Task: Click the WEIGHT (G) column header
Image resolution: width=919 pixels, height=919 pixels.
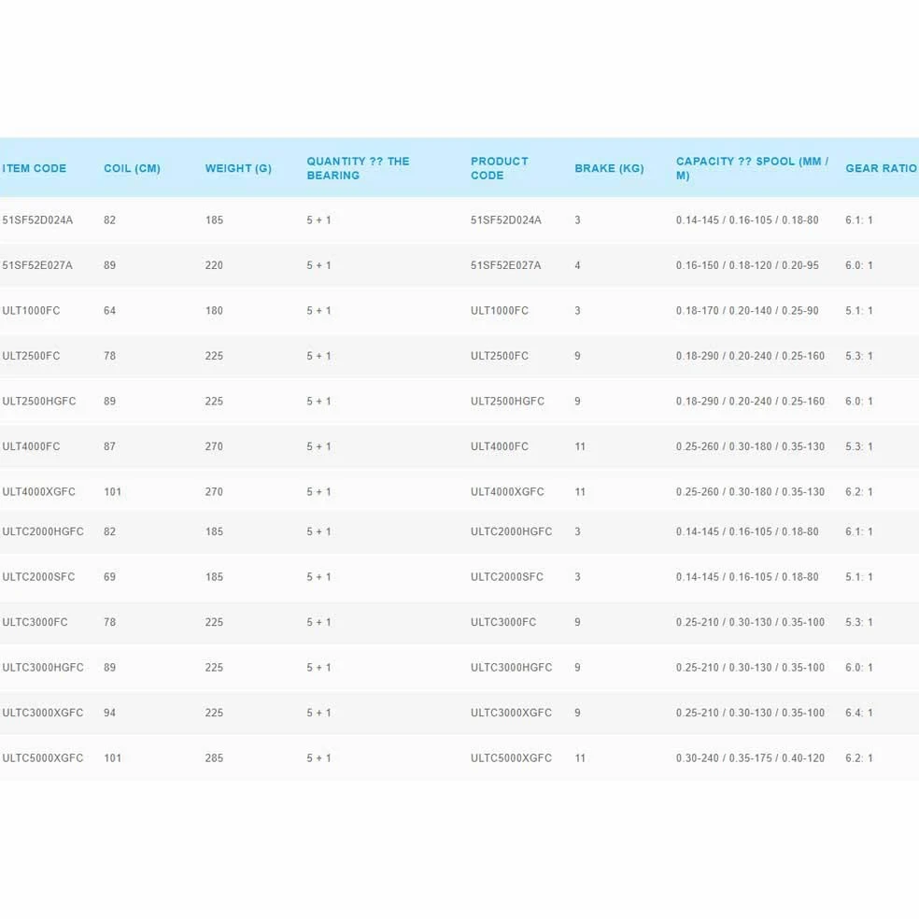Action: pyautogui.click(x=238, y=168)
